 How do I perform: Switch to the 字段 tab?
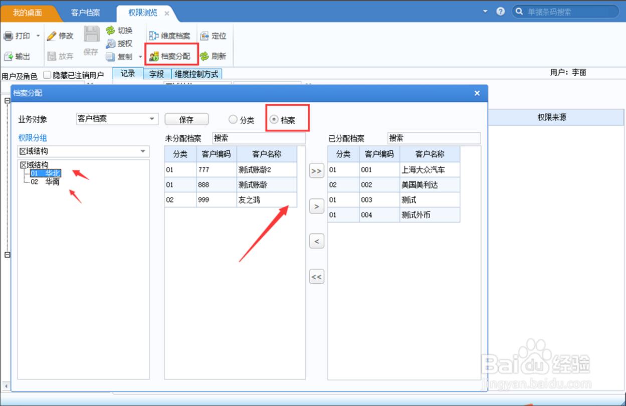[157, 74]
